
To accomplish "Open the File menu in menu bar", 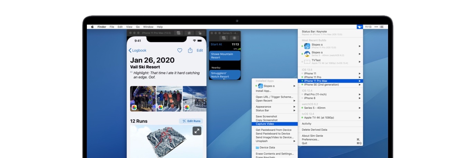I will click(112, 27).
